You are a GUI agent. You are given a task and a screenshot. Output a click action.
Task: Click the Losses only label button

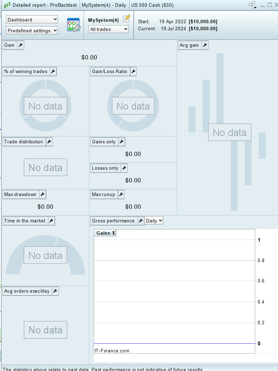click(x=105, y=168)
